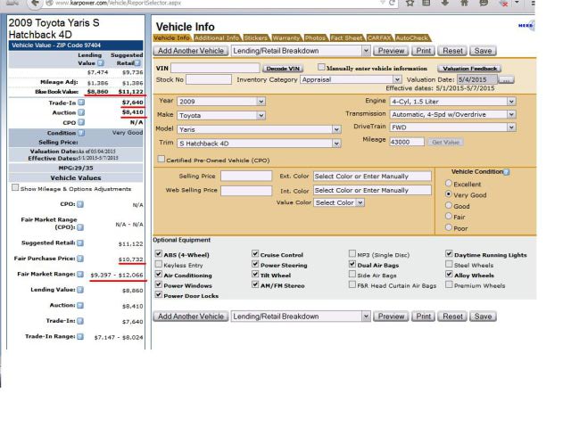Image resolution: width=571 pixels, height=428 pixels.
Task: Open the Make dropdown
Action: tap(221, 115)
